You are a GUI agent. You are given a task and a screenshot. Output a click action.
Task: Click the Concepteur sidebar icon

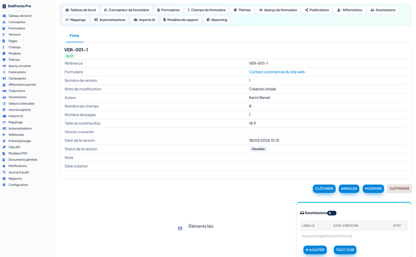coord(4,22)
